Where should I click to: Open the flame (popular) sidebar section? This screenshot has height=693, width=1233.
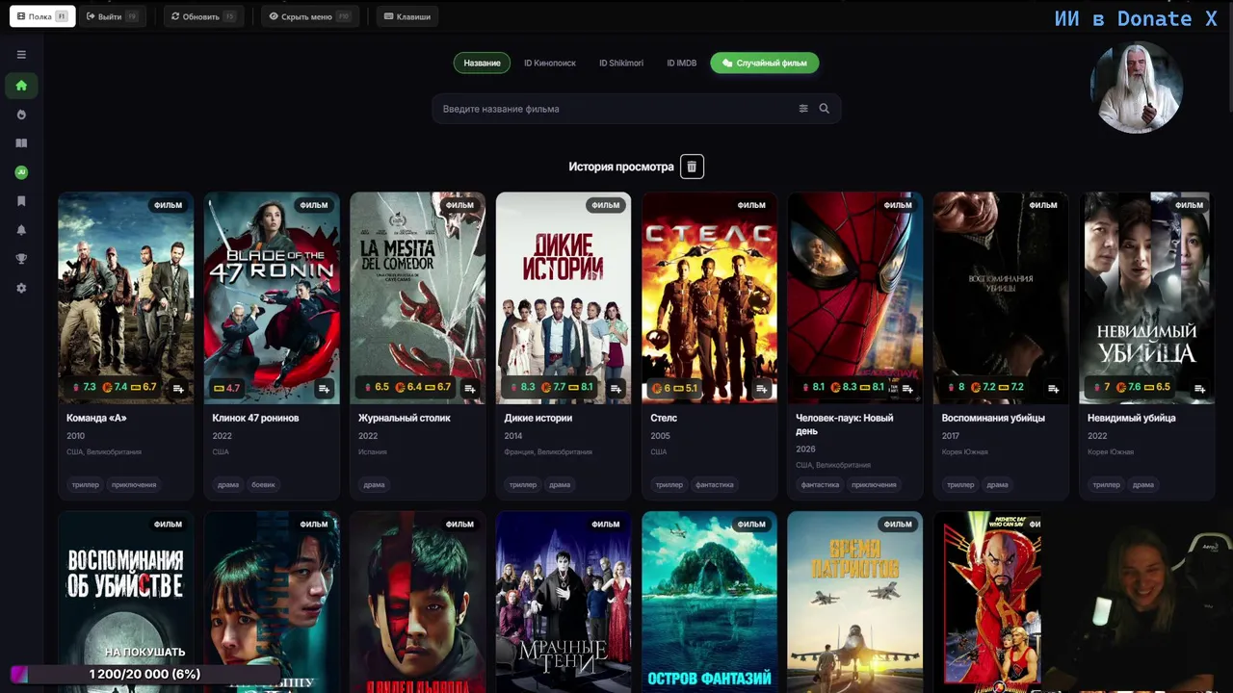pyautogui.click(x=21, y=115)
